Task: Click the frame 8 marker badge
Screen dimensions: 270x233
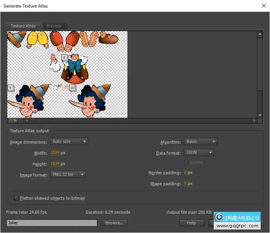Action: pos(64,57)
